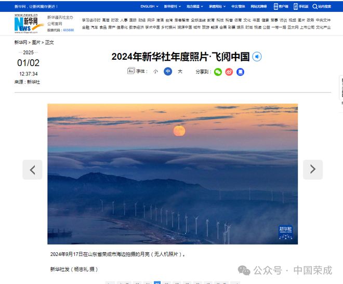Click 新华网 in the breadcrumb
The width and height of the screenshot is (343, 284).
(x=21, y=43)
